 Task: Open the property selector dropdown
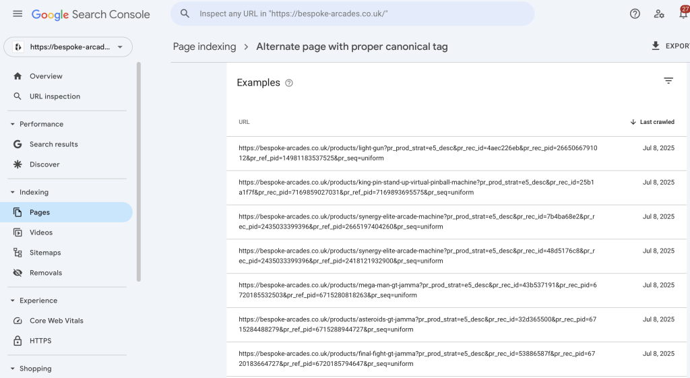click(x=68, y=47)
